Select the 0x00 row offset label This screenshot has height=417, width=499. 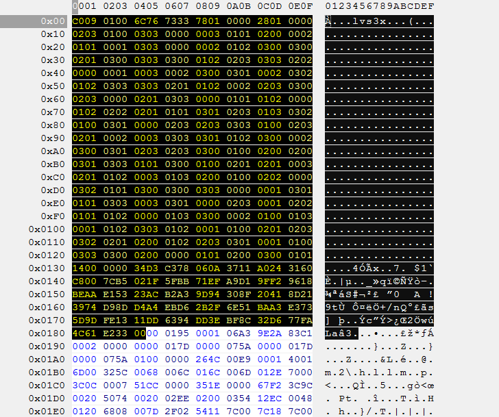(53, 21)
